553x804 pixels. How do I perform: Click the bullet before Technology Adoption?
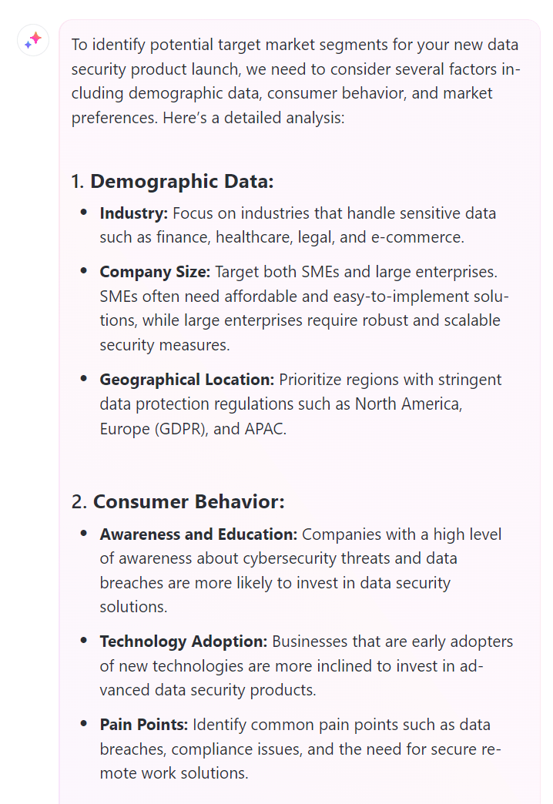point(84,641)
